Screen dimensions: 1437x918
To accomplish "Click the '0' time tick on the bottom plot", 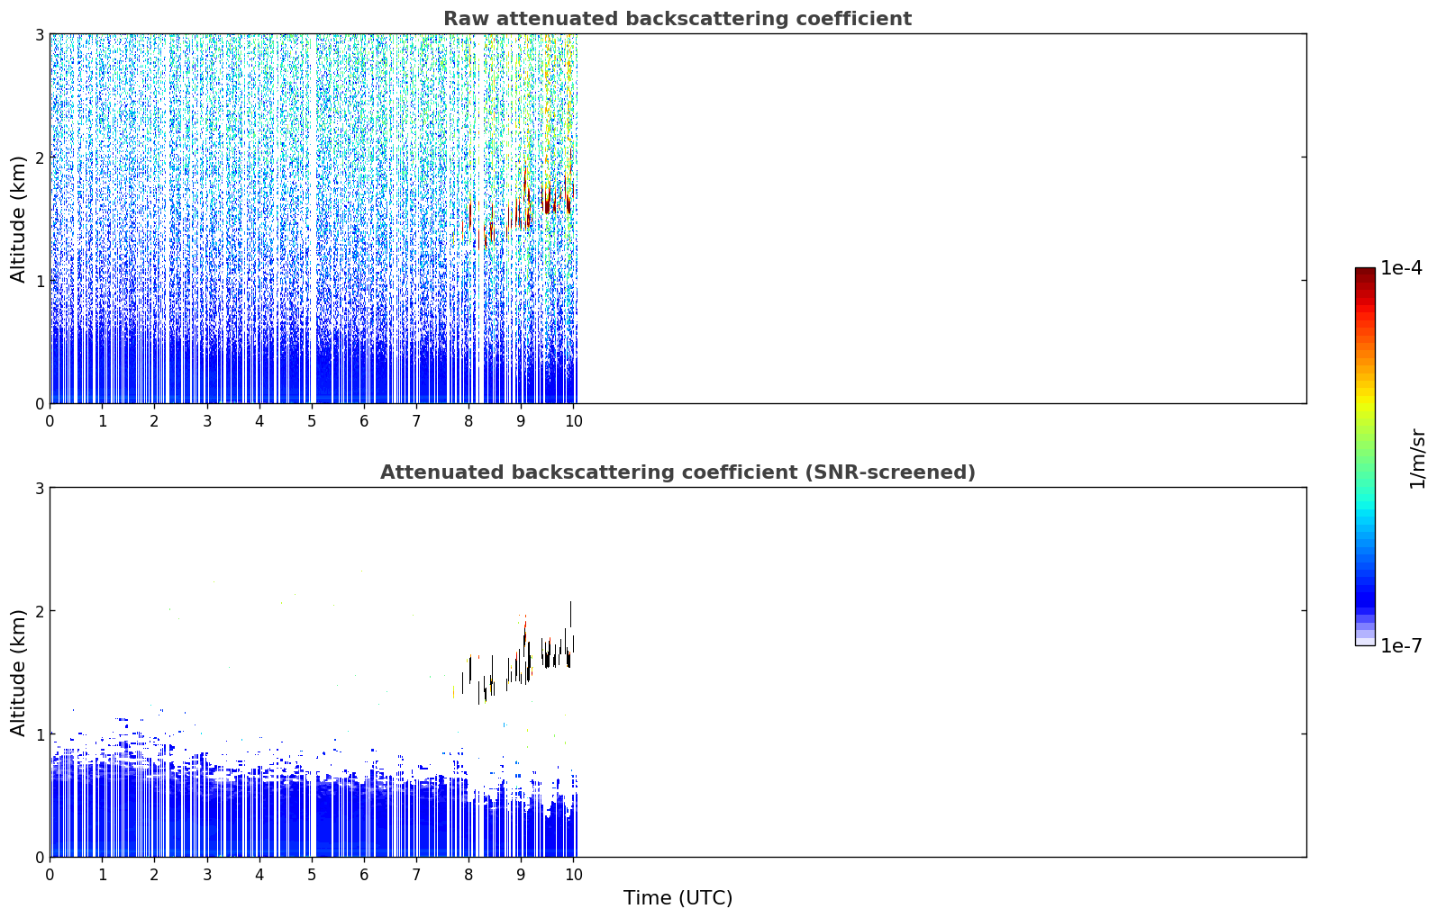I will coord(50,875).
